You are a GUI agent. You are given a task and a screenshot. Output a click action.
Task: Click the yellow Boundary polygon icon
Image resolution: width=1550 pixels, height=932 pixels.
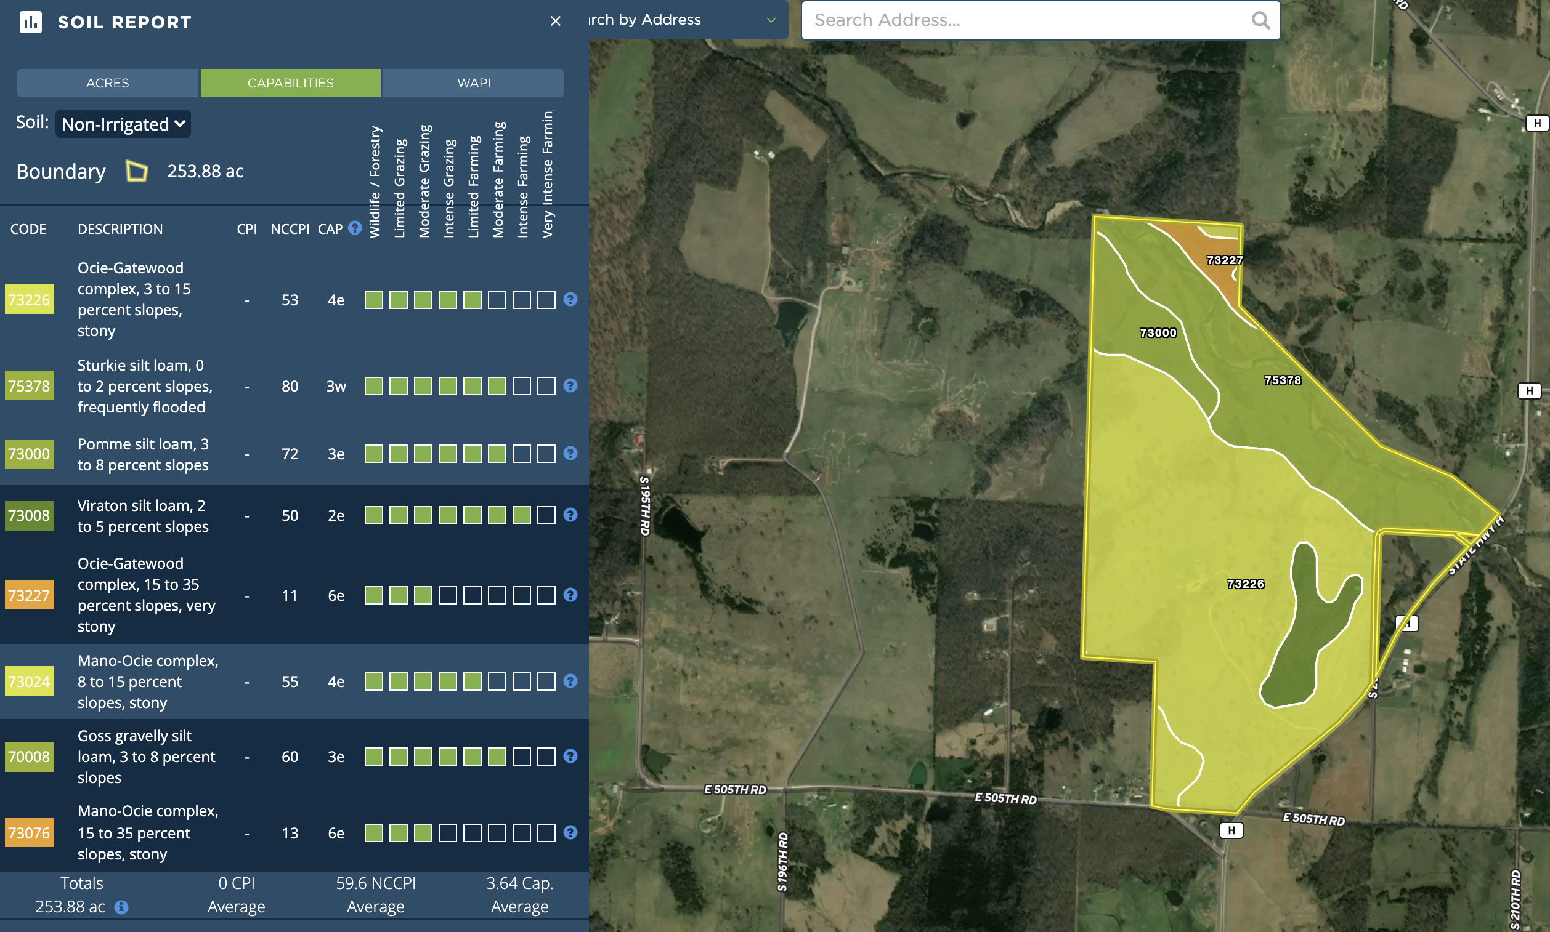pyautogui.click(x=136, y=171)
